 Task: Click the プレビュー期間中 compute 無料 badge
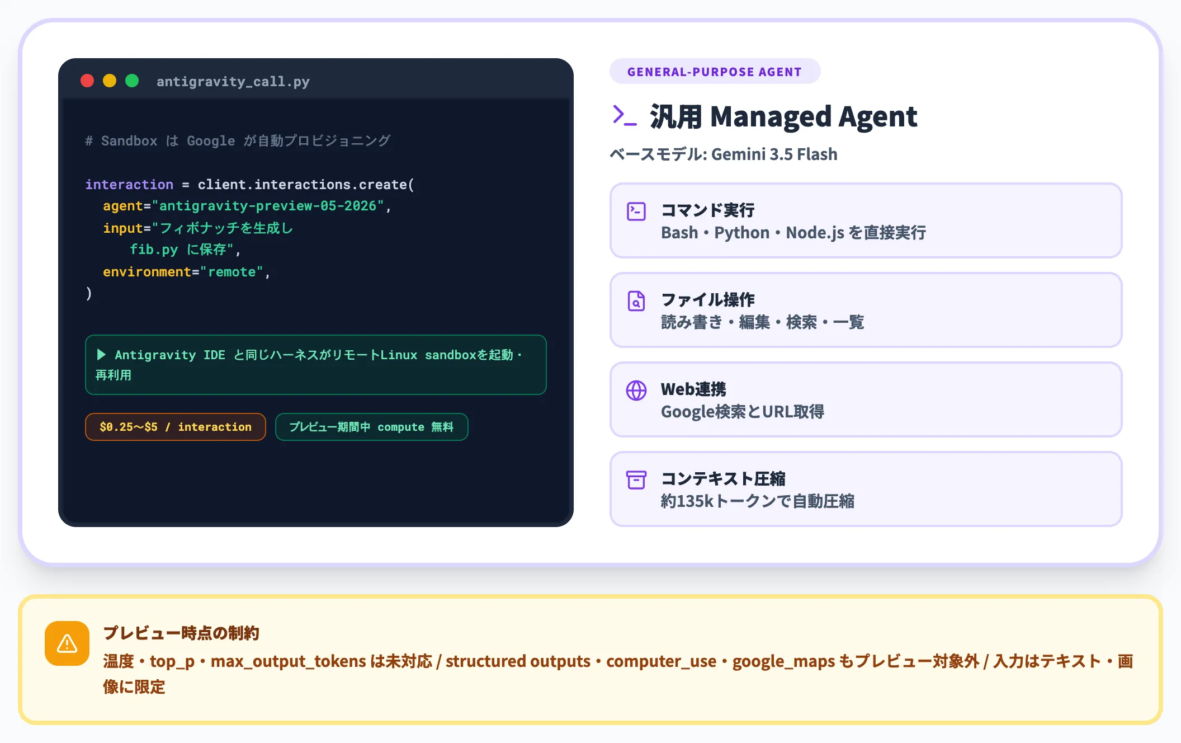(x=372, y=427)
